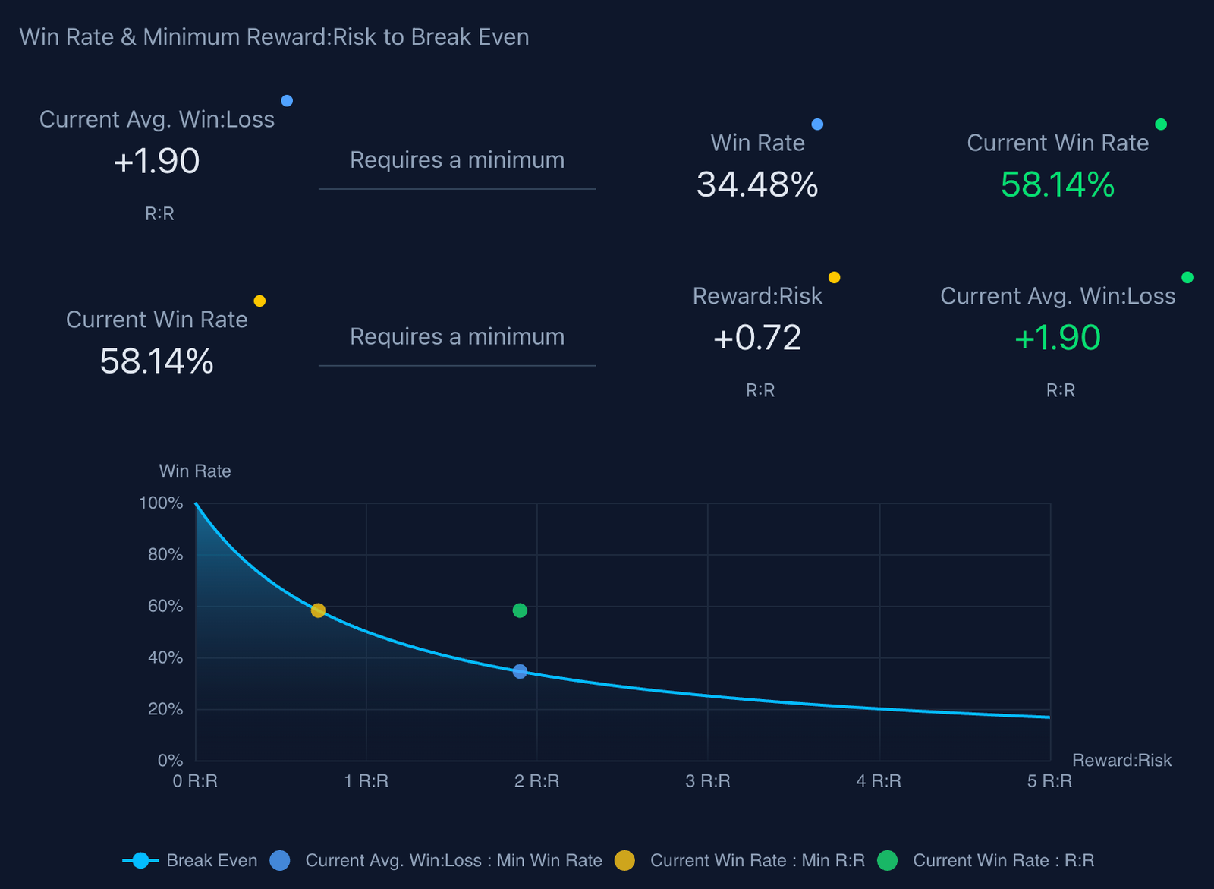Click the blue dot beside top-left Current Avg. Win:Loss
This screenshot has width=1214, height=889.
click(287, 101)
